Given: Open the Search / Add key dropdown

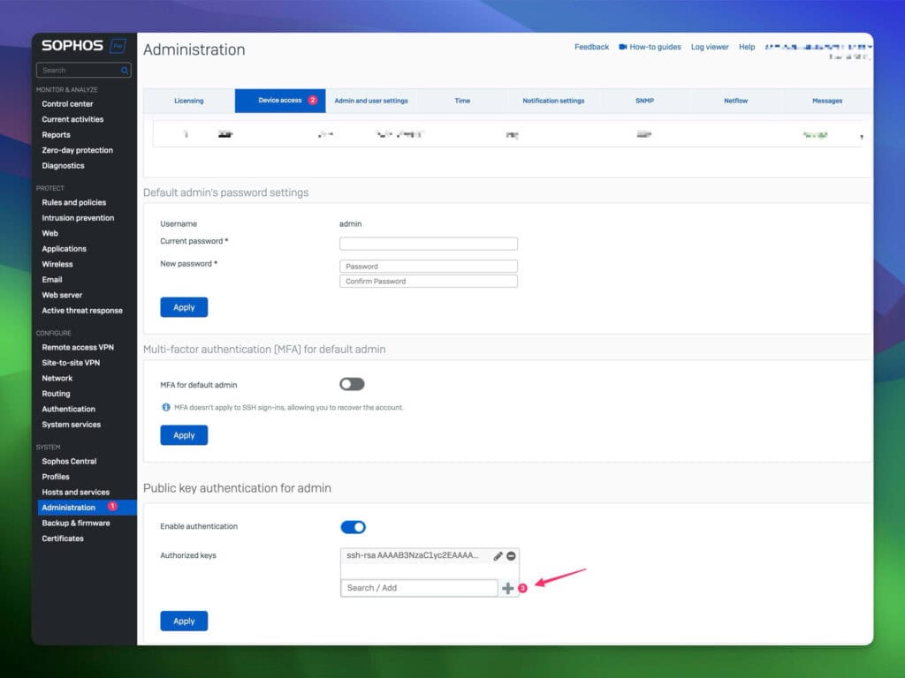Looking at the screenshot, I should (418, 587).
